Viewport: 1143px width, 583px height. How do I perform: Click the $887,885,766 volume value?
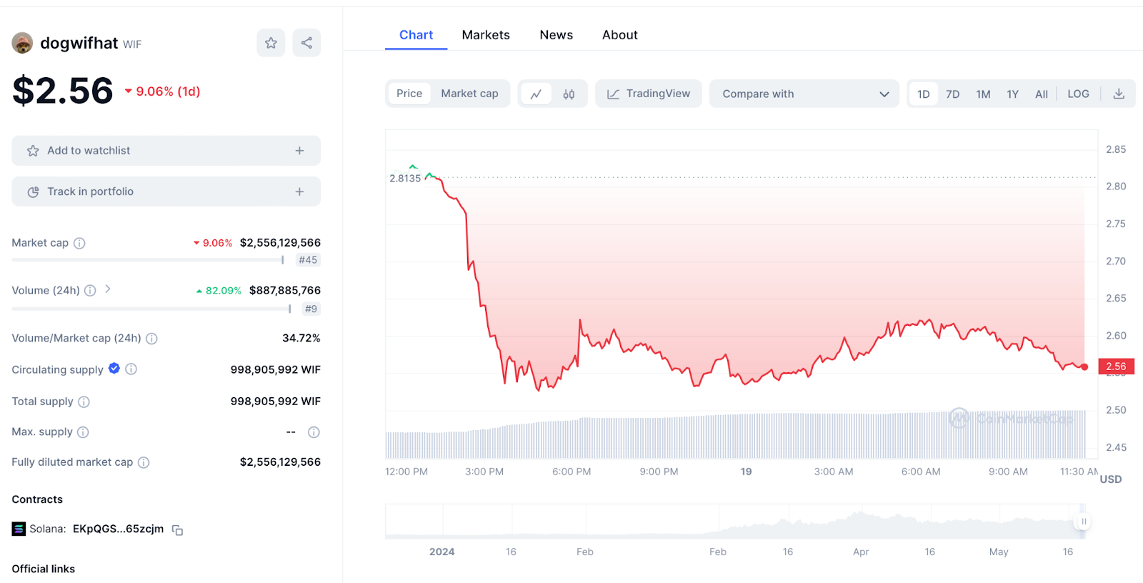(285, 290)
